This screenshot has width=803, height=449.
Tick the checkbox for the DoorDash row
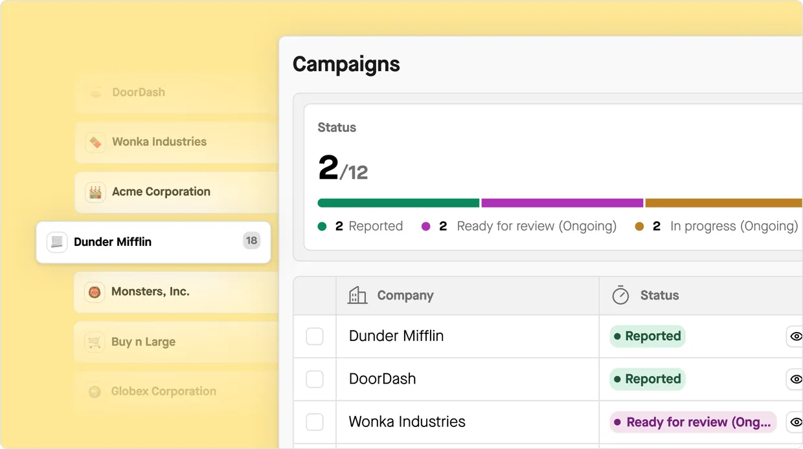point(315,379)
